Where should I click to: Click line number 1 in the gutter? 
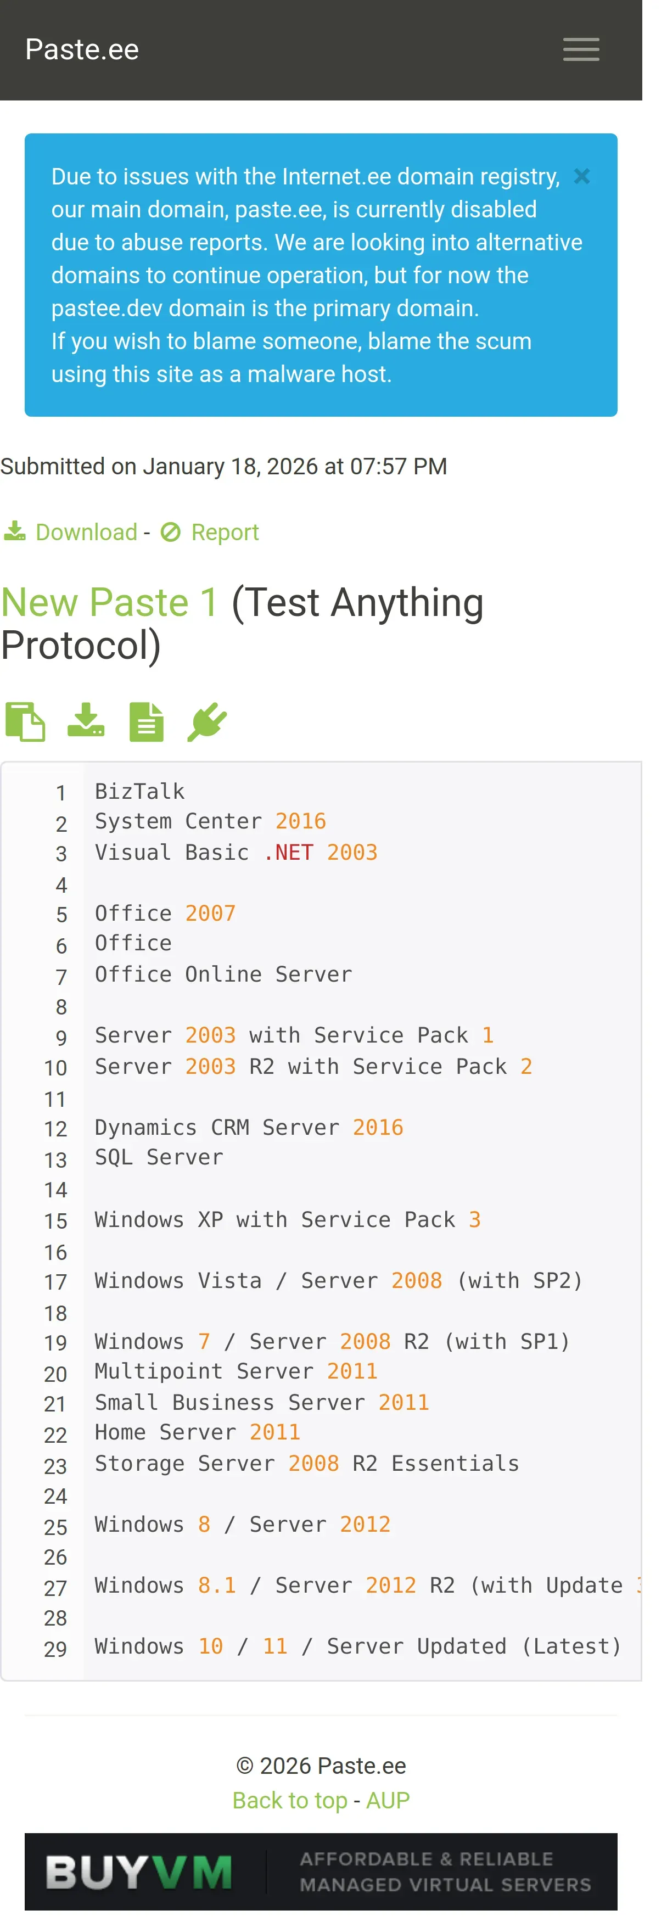61,792
